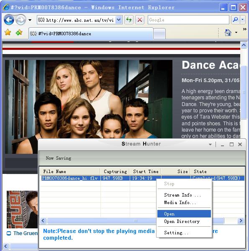This screenshot has width=249, height=251.
Task: Click the 947.59KB capturing cell
Action: [115, 178]
